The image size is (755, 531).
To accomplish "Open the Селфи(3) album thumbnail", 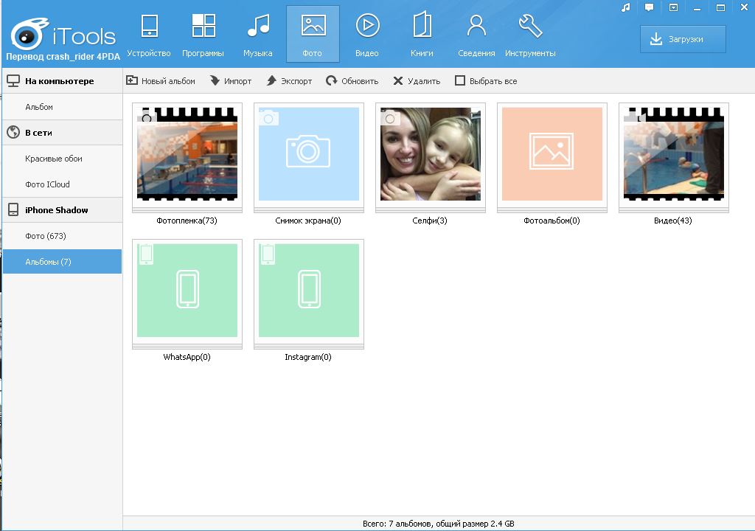I will point(431,154).
